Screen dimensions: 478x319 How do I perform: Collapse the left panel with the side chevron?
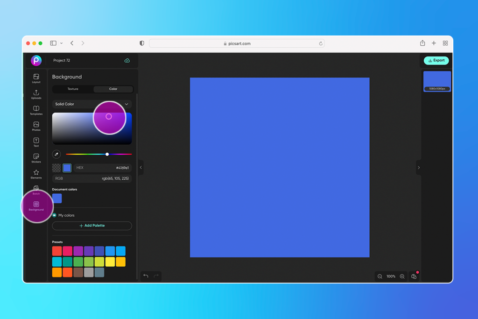pos(142,167)
